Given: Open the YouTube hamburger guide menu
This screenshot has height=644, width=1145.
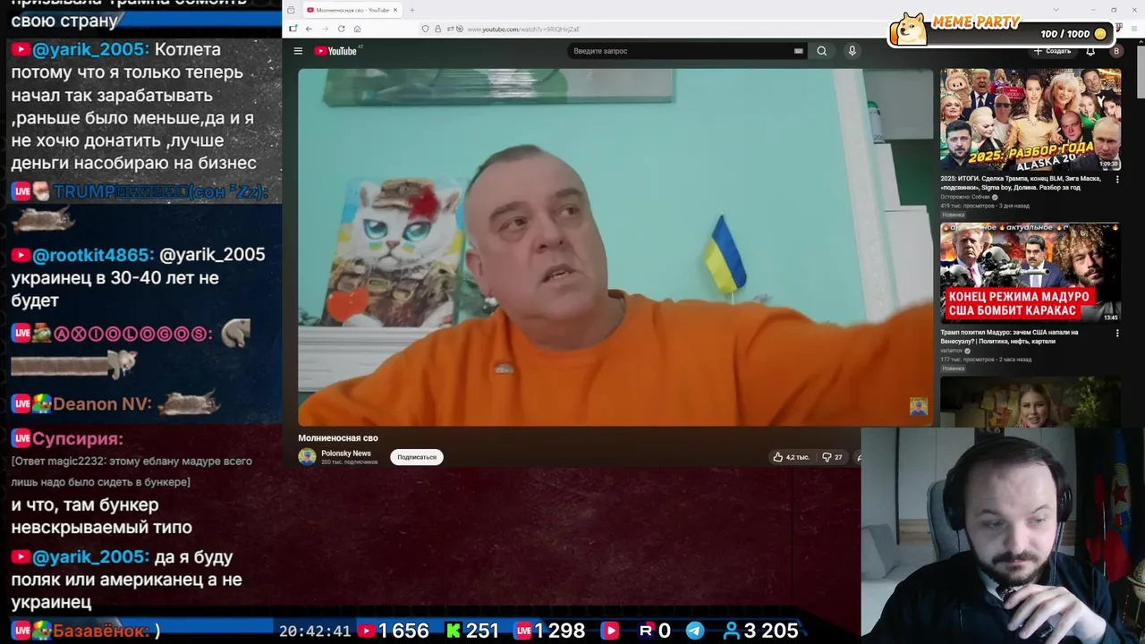Looking at the screenshot, I should click(x=298, y=51).
